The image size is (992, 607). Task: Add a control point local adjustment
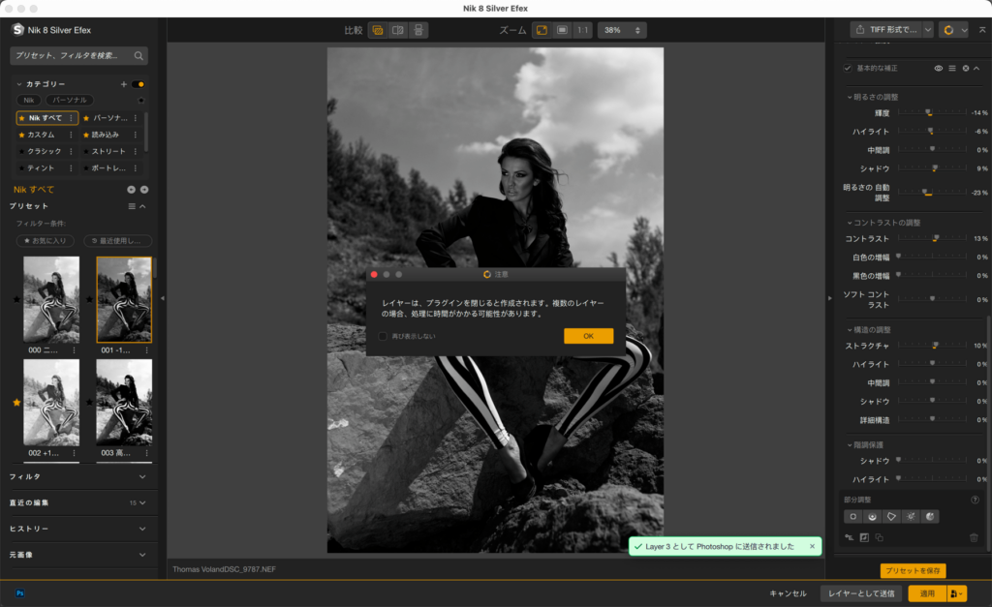click(852, 517)
